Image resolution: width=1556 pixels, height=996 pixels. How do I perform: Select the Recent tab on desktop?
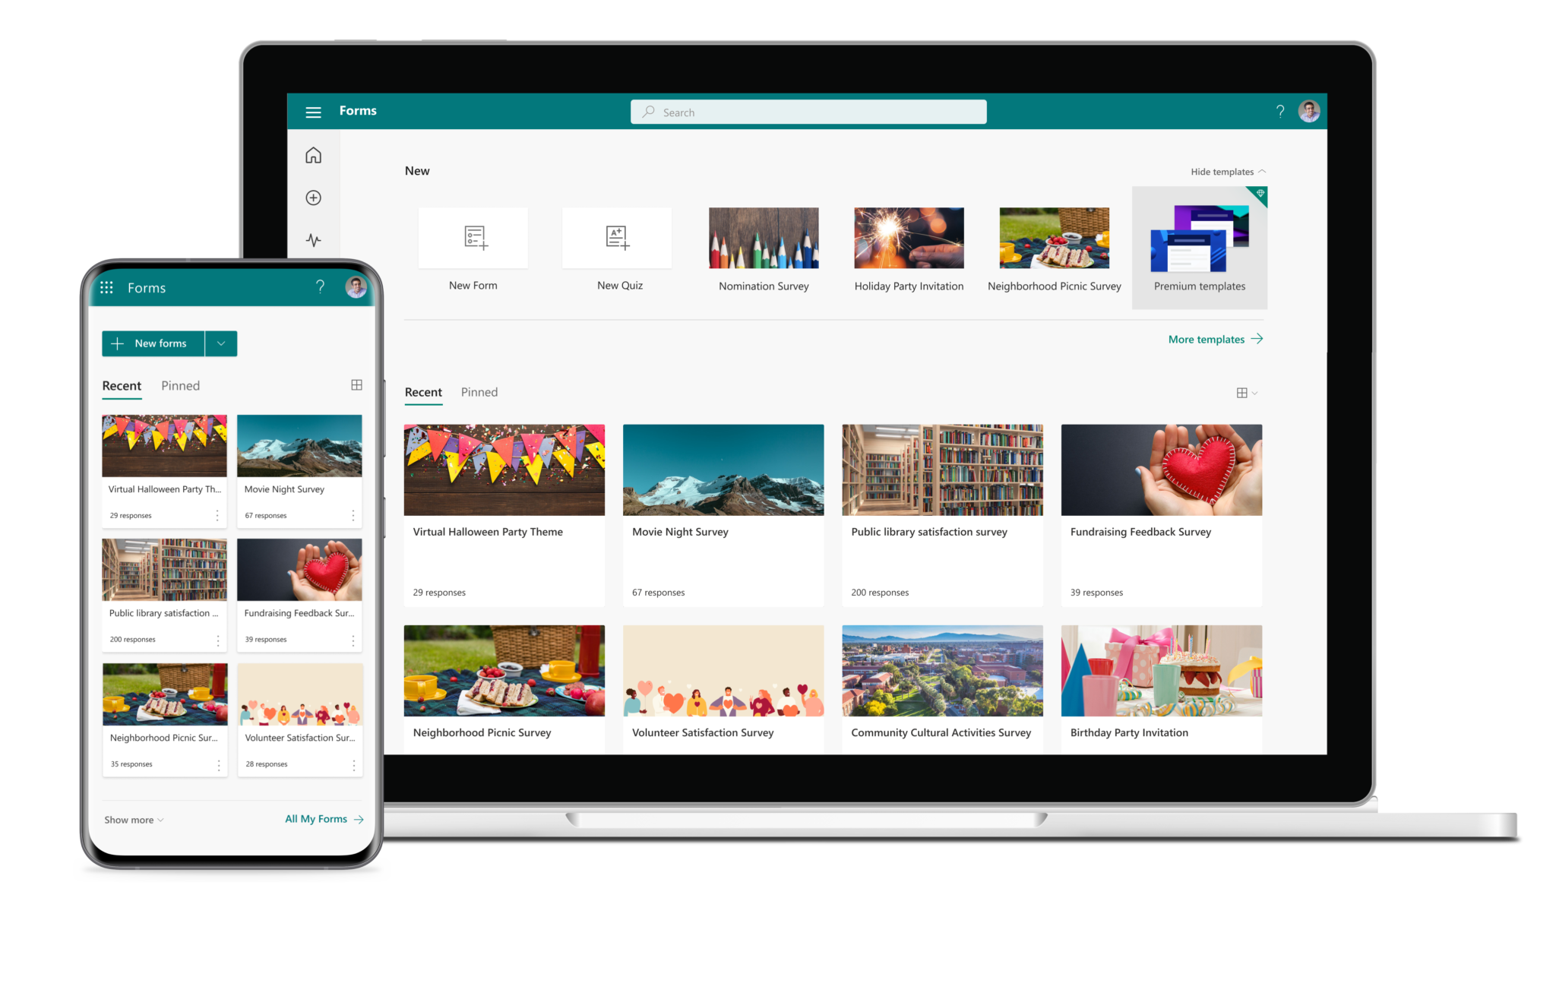pyautogui.click(x=424, y=391)
